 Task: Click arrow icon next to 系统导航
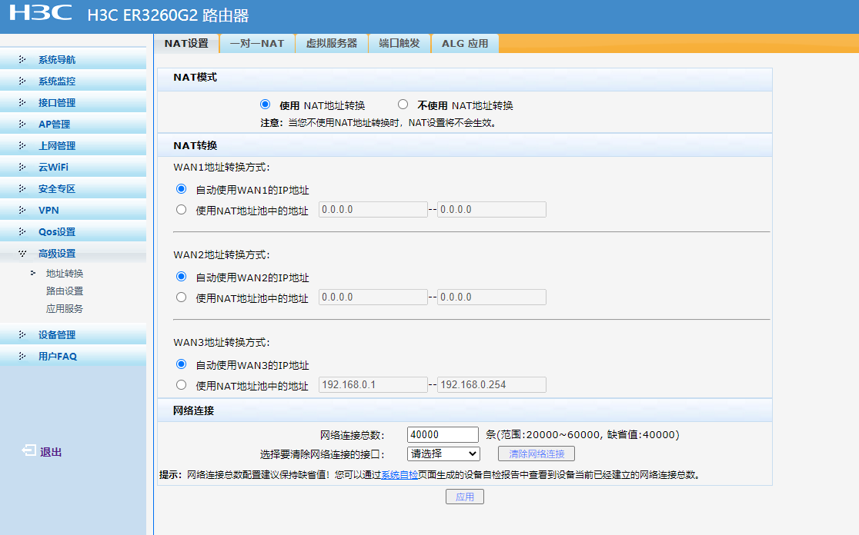pos(22,60)
